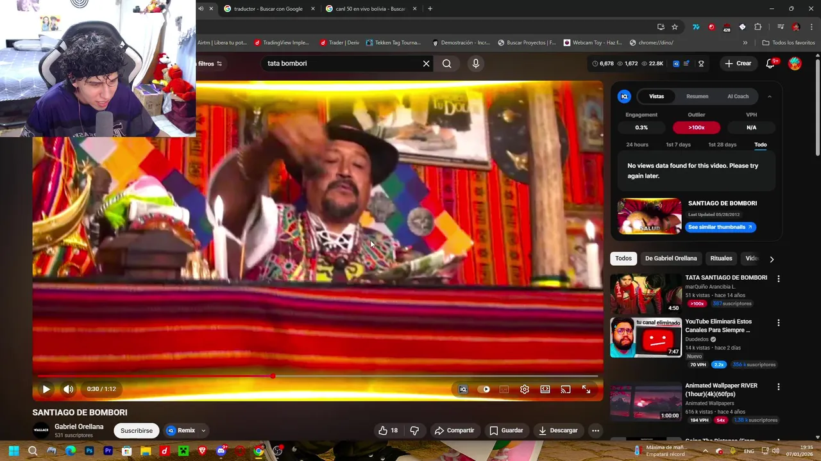Switch to 'traductor - Buscar con Google' tab
The width and height of the screenshot is (821, 461).
(268, 9)
